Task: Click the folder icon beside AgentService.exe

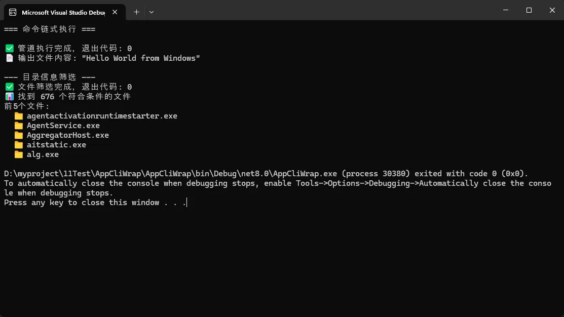Action: [19, 126]
